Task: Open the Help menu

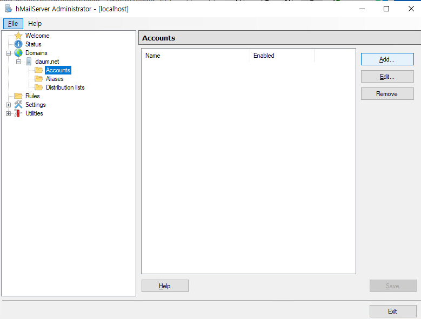Action: click(35, 24)
